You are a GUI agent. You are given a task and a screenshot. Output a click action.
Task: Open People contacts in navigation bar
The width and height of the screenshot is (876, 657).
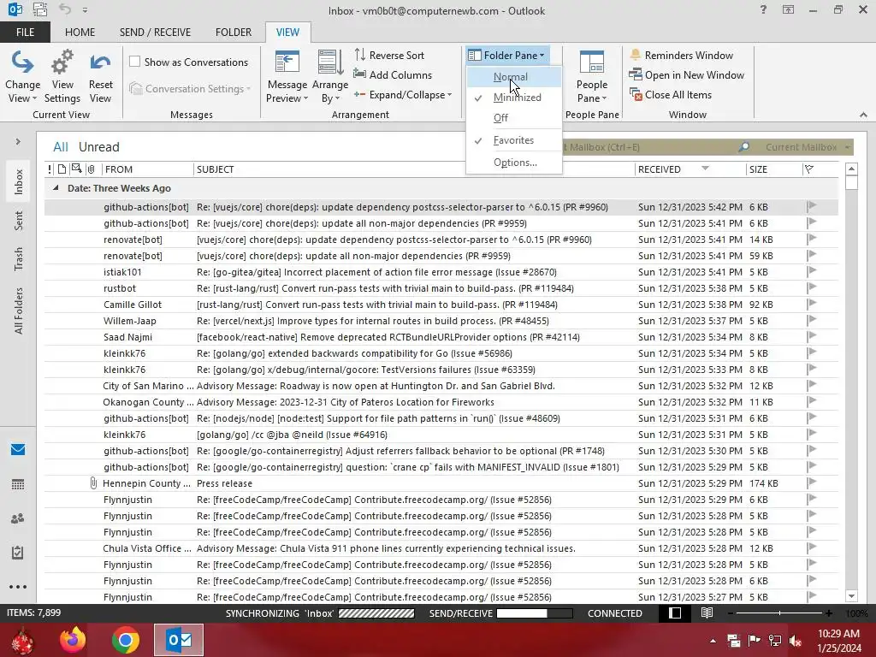tap(18, 518)
